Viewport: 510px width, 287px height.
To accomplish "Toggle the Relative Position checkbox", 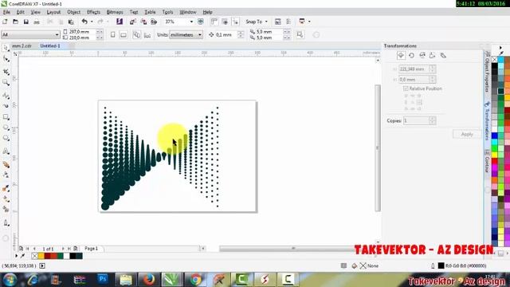I will pos(406,88).
